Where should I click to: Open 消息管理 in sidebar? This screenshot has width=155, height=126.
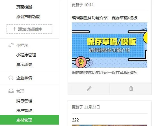click(24, 101)
